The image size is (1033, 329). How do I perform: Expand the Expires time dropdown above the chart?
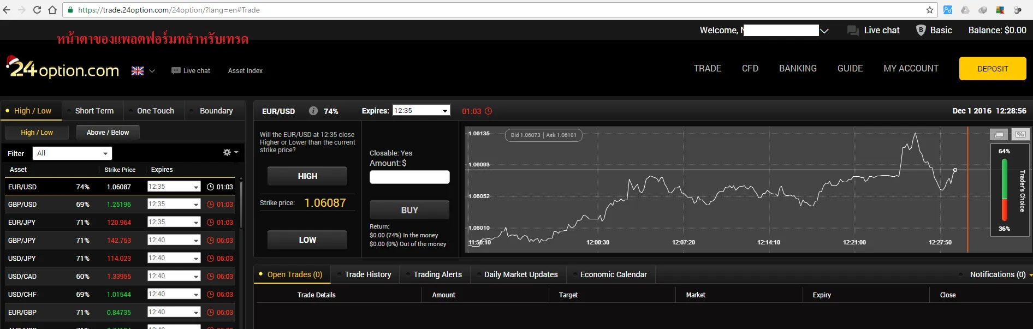click(421, 111)
